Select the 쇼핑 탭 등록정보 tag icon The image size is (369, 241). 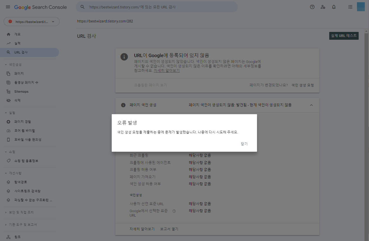8,161
